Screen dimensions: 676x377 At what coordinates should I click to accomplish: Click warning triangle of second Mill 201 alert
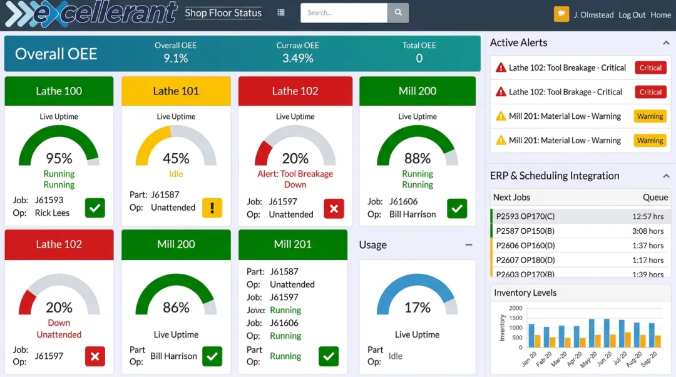coord(501,140)
